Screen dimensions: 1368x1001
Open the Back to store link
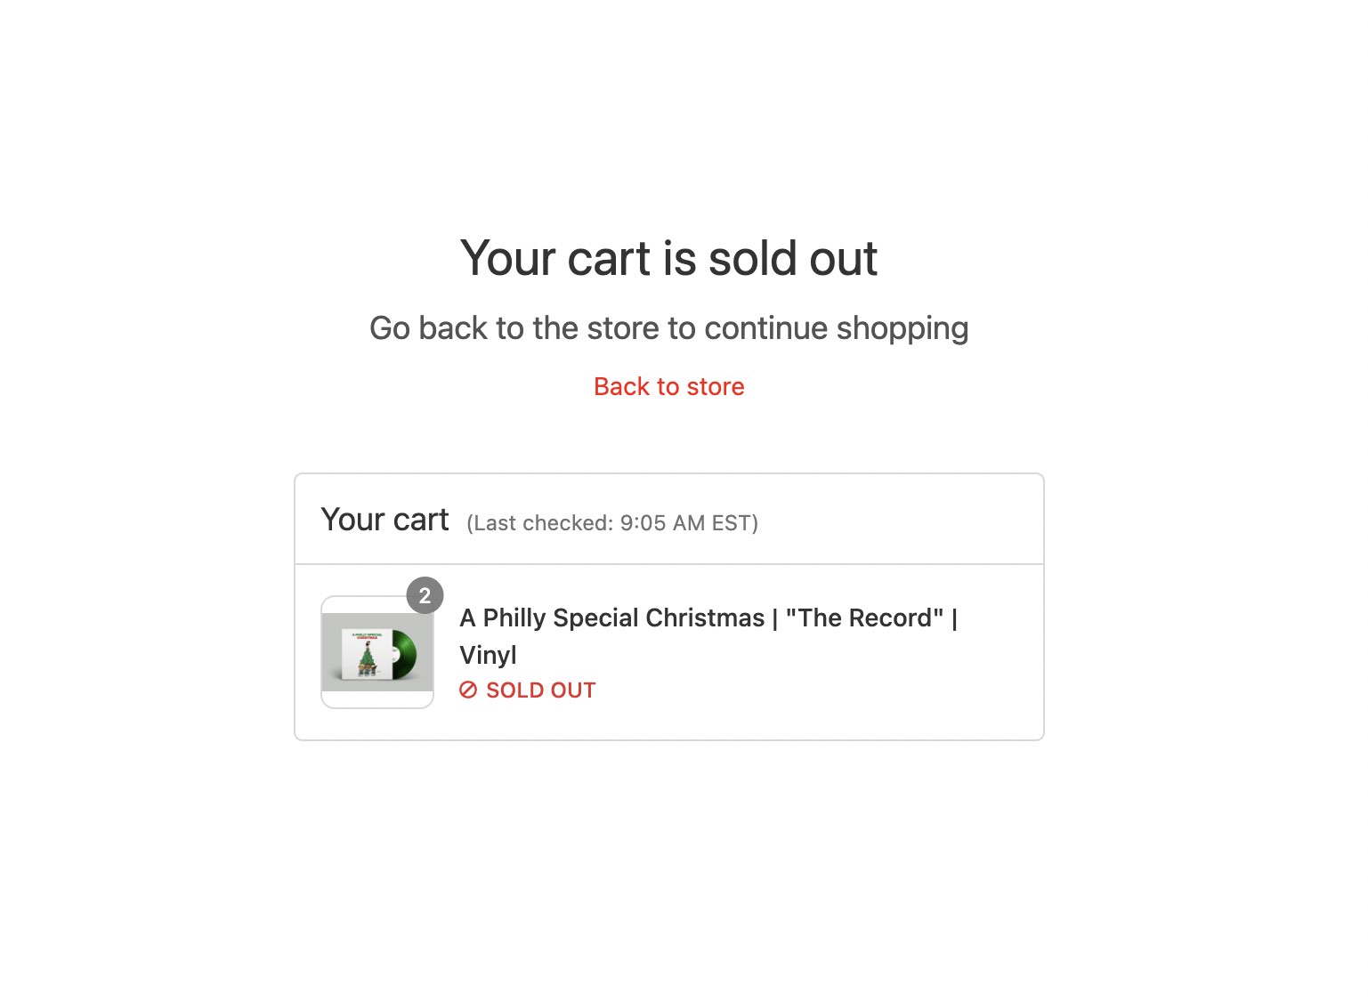pos(668,386)
